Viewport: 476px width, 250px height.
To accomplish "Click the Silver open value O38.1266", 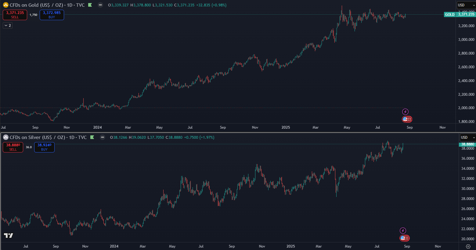I will (119, 137).
